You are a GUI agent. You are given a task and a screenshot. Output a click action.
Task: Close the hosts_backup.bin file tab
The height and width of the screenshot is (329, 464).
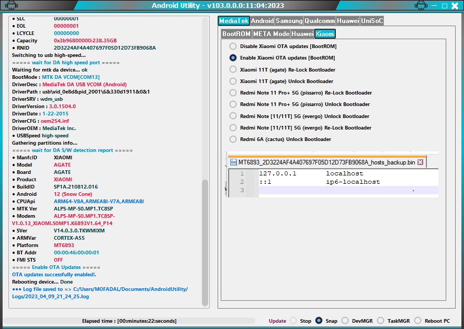click(x=420, y=162)
